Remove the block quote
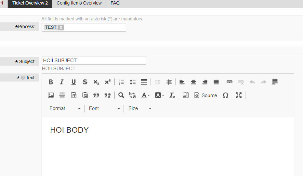The image size is (303, 176). (108, 95)
